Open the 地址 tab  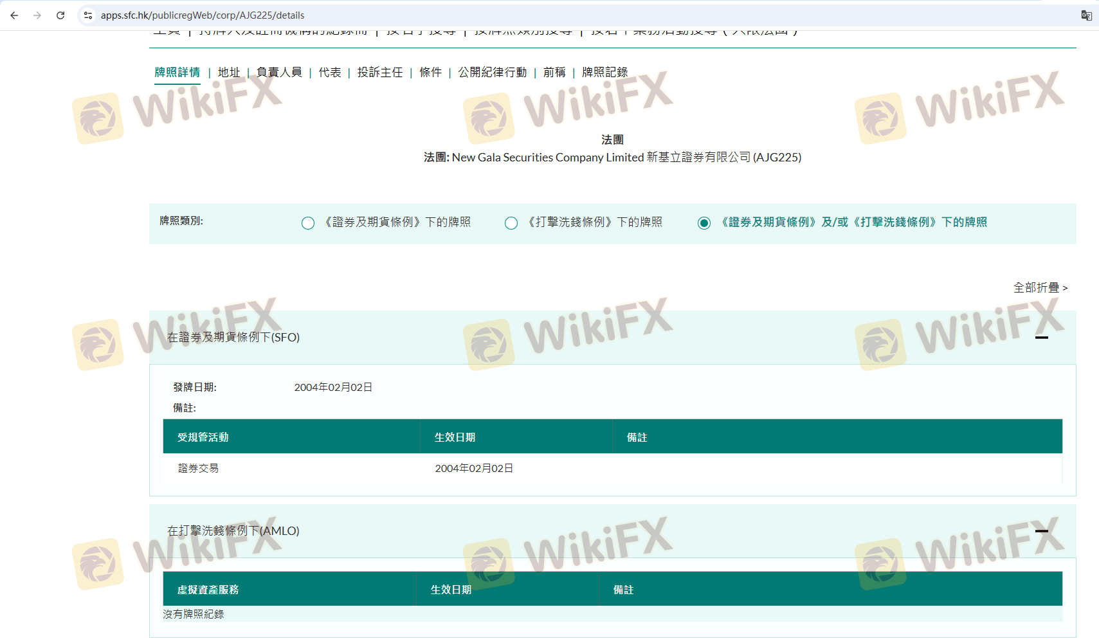pos(229,72)
